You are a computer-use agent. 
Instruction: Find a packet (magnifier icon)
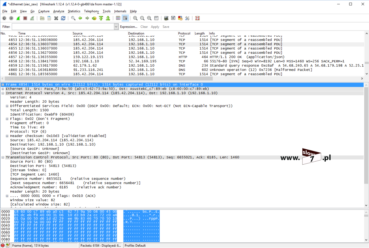click(73, 18)
